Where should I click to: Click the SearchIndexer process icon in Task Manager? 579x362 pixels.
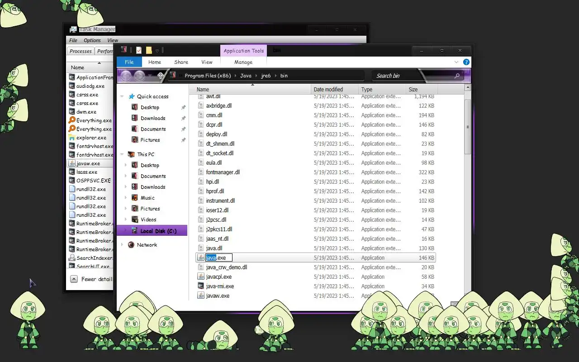pyautogui.click(x=72, y=258)
